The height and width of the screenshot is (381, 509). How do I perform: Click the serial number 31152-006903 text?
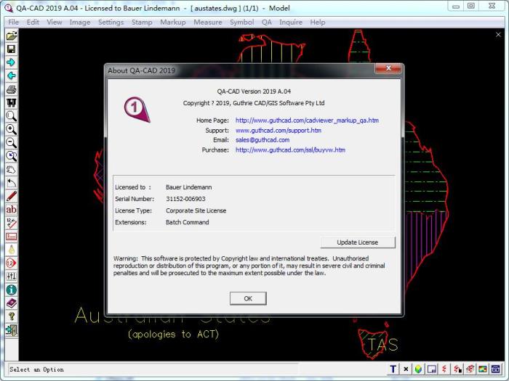click(x=185, y=199)
